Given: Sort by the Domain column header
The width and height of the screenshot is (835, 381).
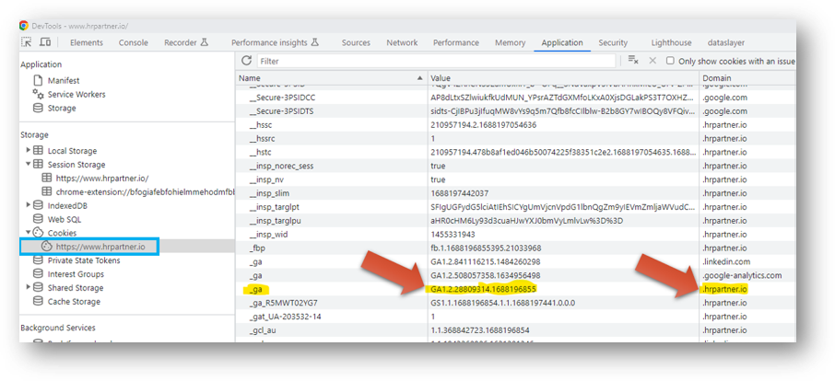Looking at the screenshot, I should [x=747, y=78].
